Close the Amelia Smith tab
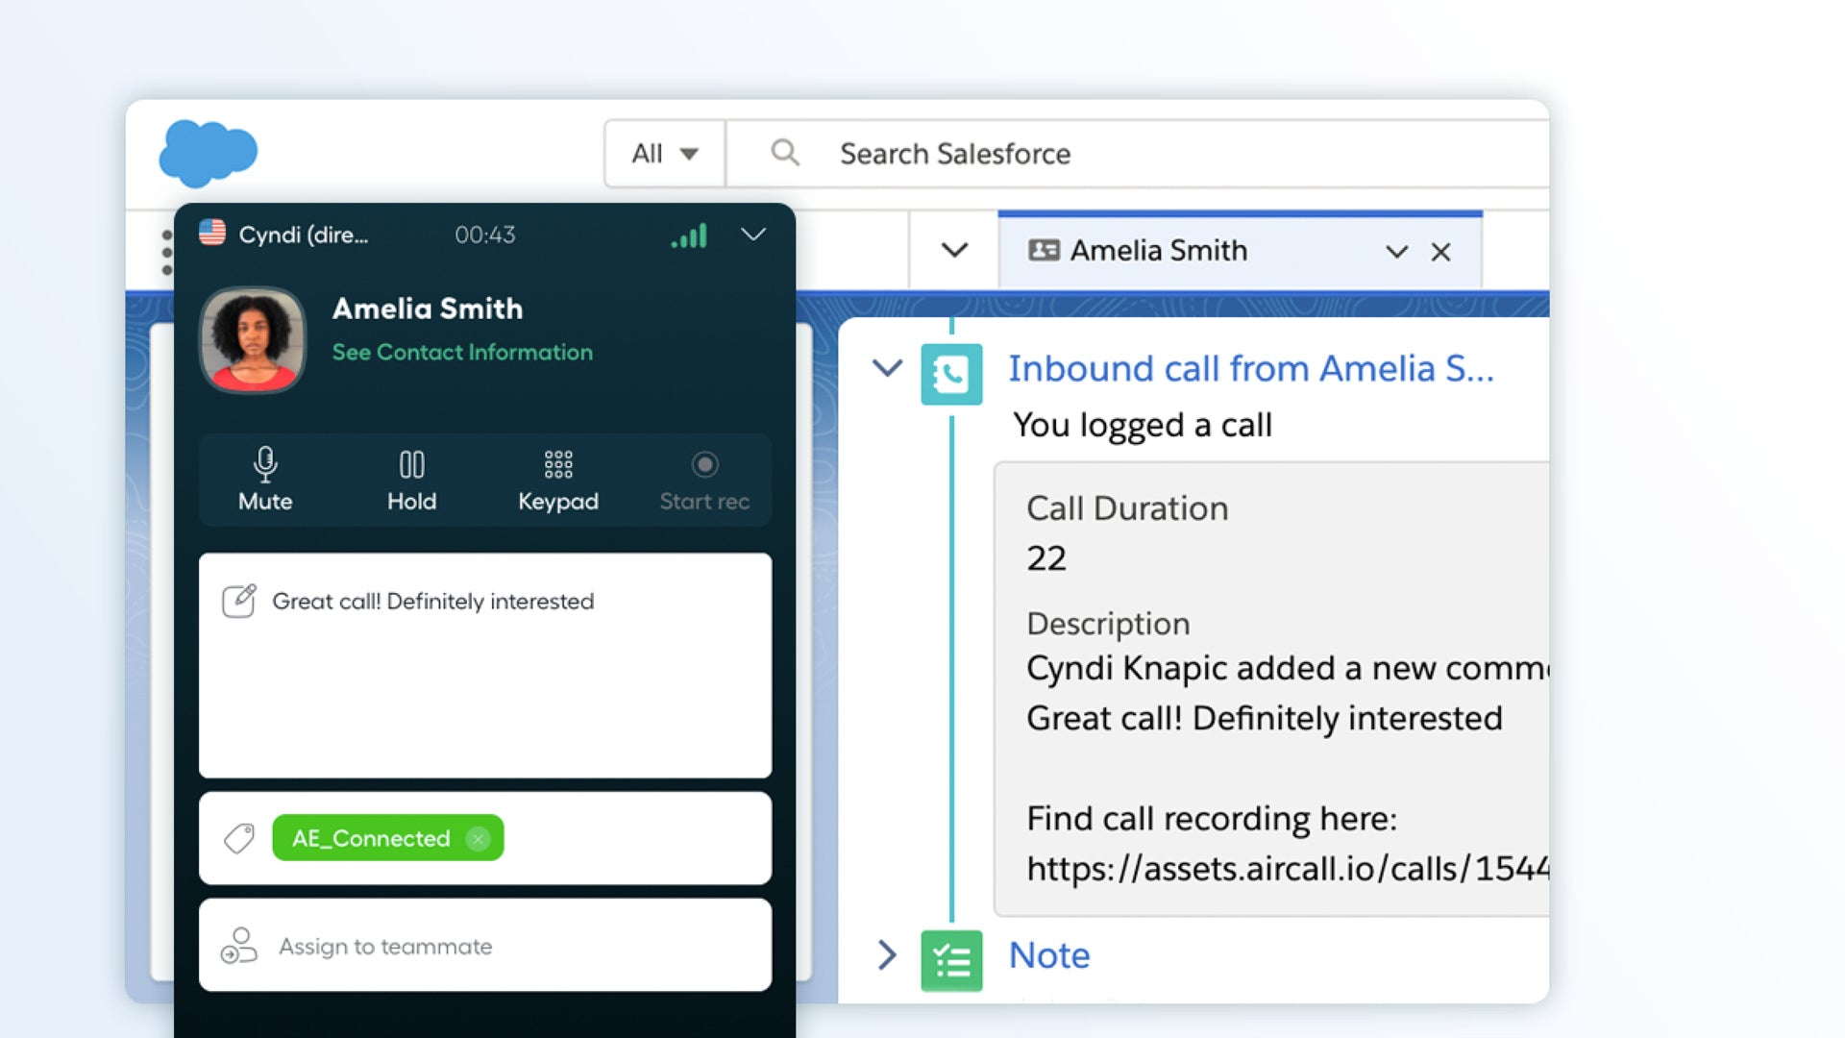Image resolution: width=1845 pixels, height=1038 pixels. 1440,252
